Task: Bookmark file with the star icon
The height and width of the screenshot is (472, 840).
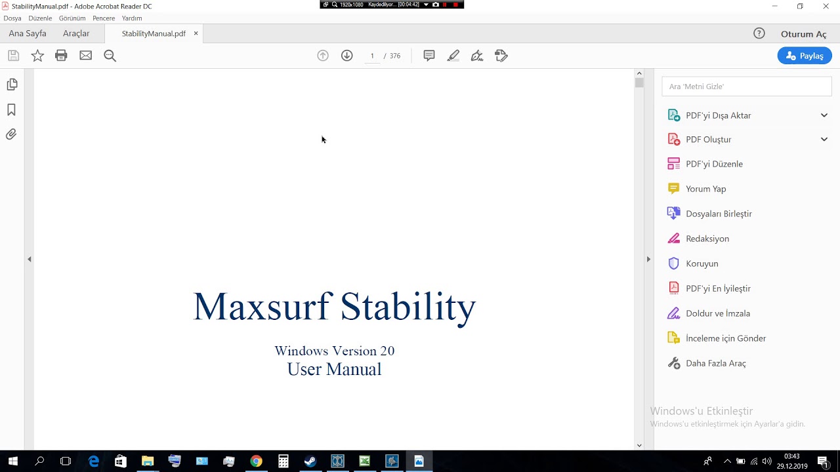Action: coord(37,56)
